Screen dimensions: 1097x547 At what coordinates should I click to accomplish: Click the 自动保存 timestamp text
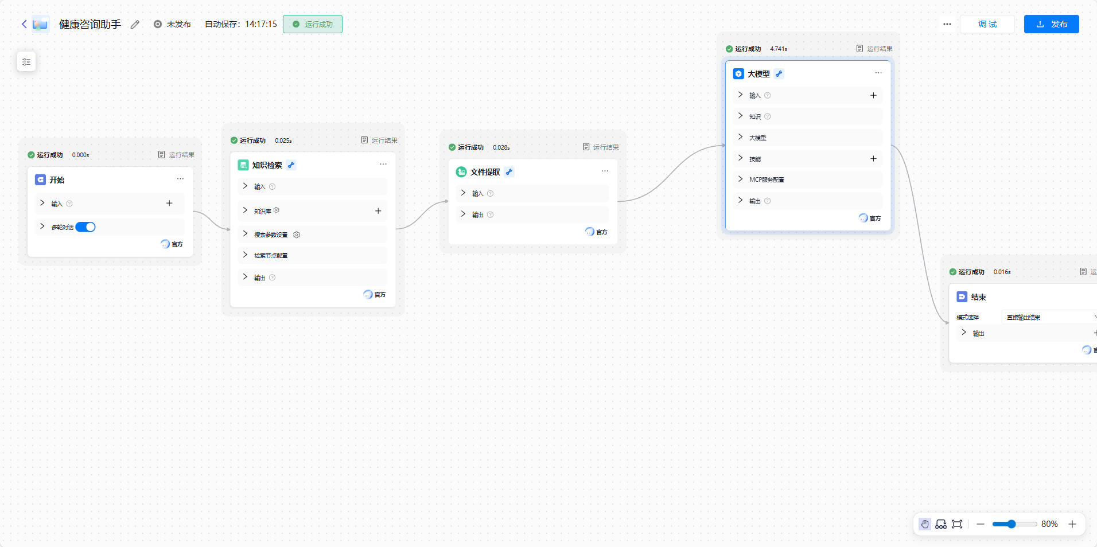click(241, 24)
